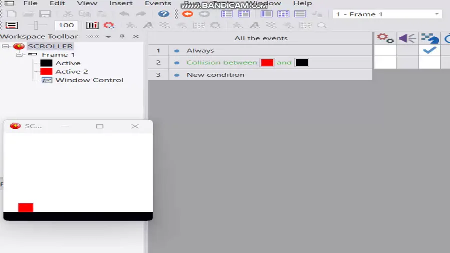Click the red-lined list icon in second toolbar
The height and width of the screenshot is (253, 450).
(12, 25)
